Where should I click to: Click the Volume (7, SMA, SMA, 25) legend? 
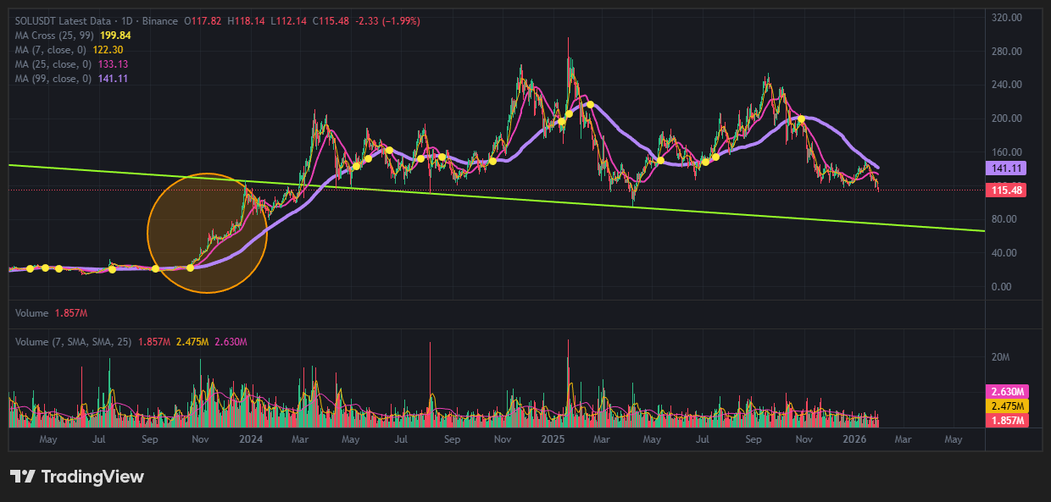[x=73, y=341]
